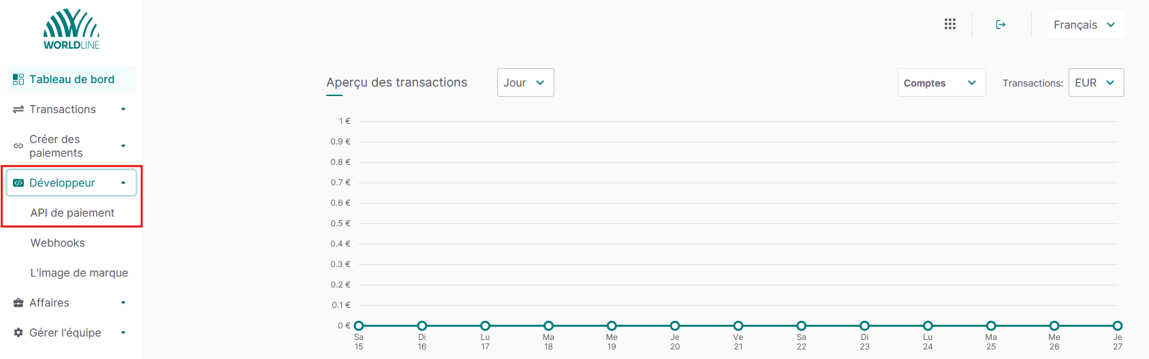
Task: Open the Français language dropdown
Action: tap(1085, 25)
